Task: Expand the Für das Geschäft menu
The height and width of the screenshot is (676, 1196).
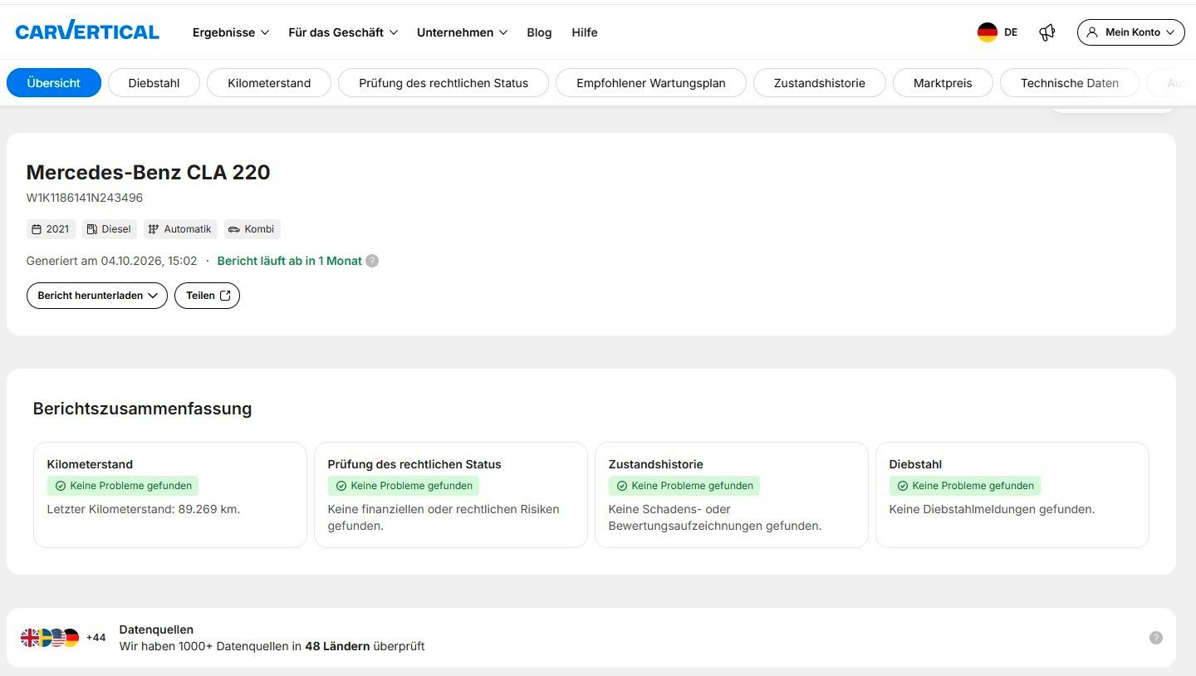Action: click(343, 32)
